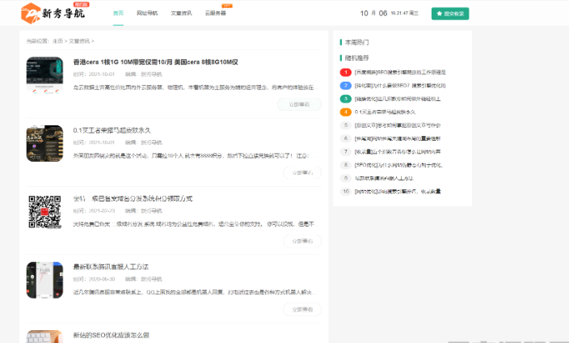569x343 pixels.
Task: Click the date display 10 月 06
Action: [x=373, y=14]
